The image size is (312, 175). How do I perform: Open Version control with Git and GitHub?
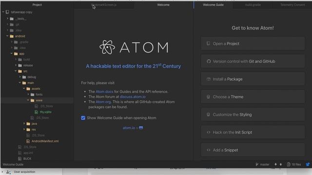click(253, 61)
